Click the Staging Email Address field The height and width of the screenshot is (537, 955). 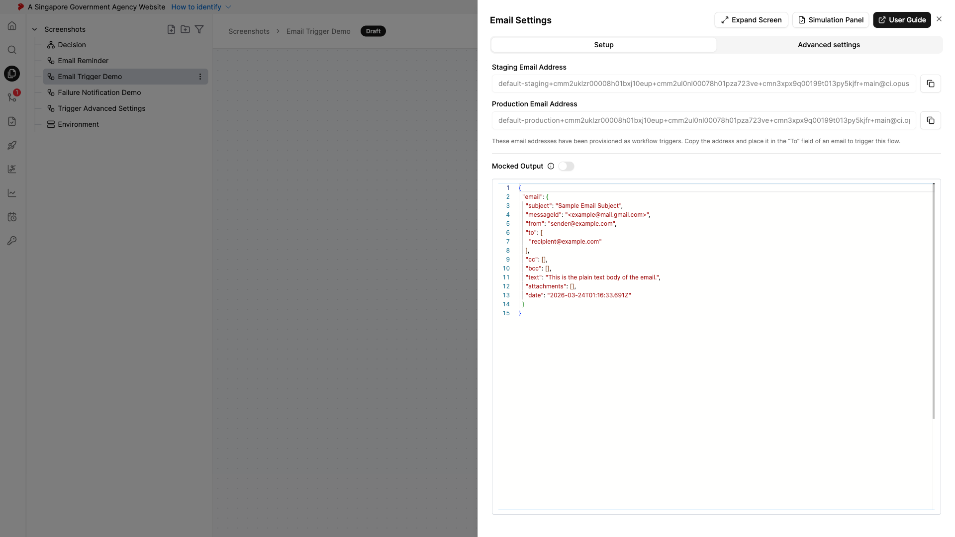704,84
